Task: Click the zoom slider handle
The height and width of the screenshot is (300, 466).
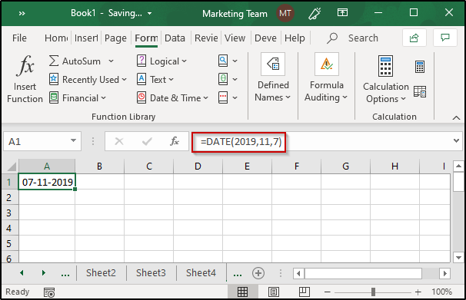Action: point(373,292)
